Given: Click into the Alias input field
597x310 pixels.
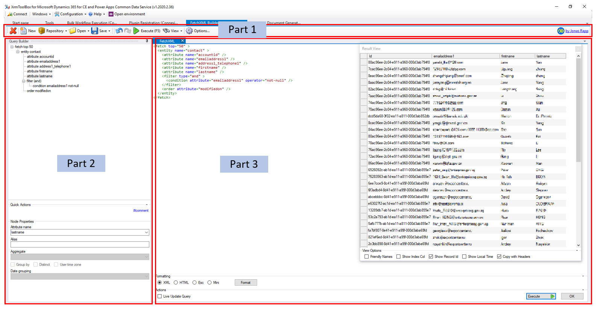Looking at the screenshot, I should click(x=80, y=244).
